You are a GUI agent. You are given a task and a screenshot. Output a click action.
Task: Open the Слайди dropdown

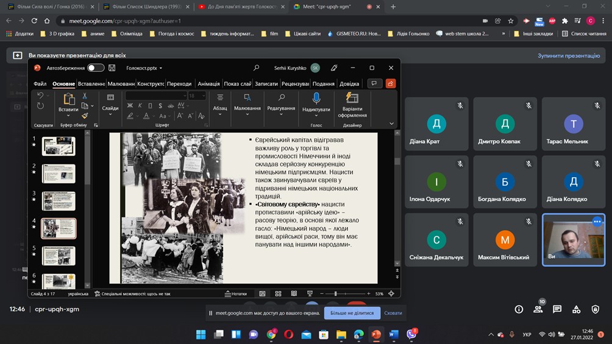coord(110,104)
